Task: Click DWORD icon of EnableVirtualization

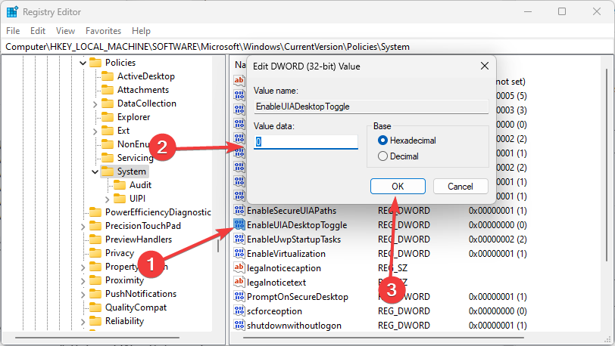Action: [239, 254]
